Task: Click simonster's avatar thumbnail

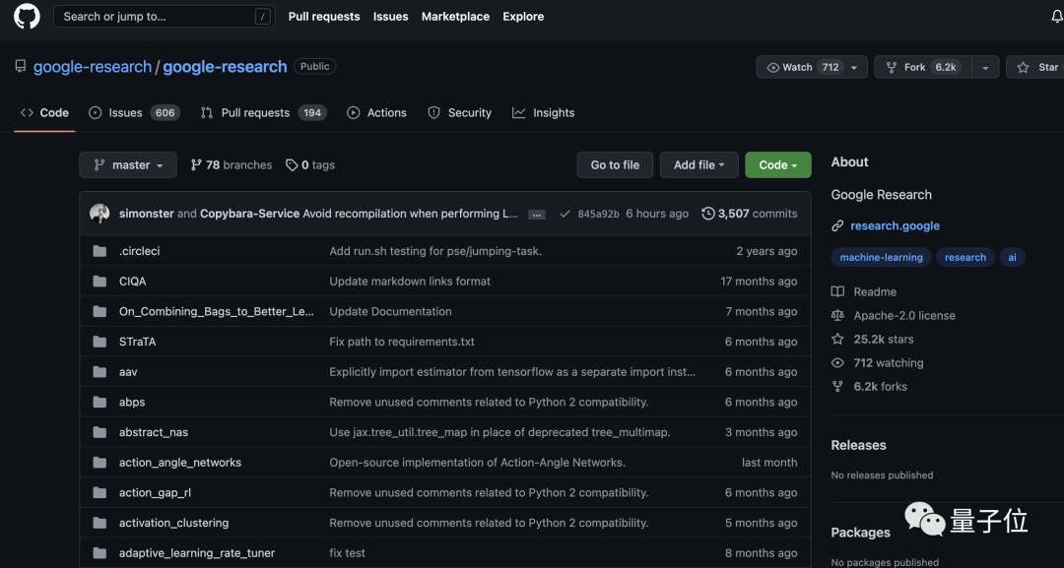Action: [x=100, y=214]
